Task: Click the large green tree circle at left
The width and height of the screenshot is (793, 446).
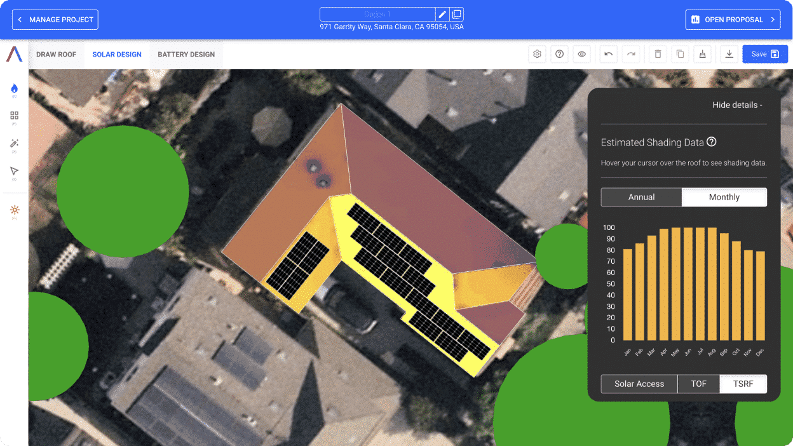Action: click(123, 191)
